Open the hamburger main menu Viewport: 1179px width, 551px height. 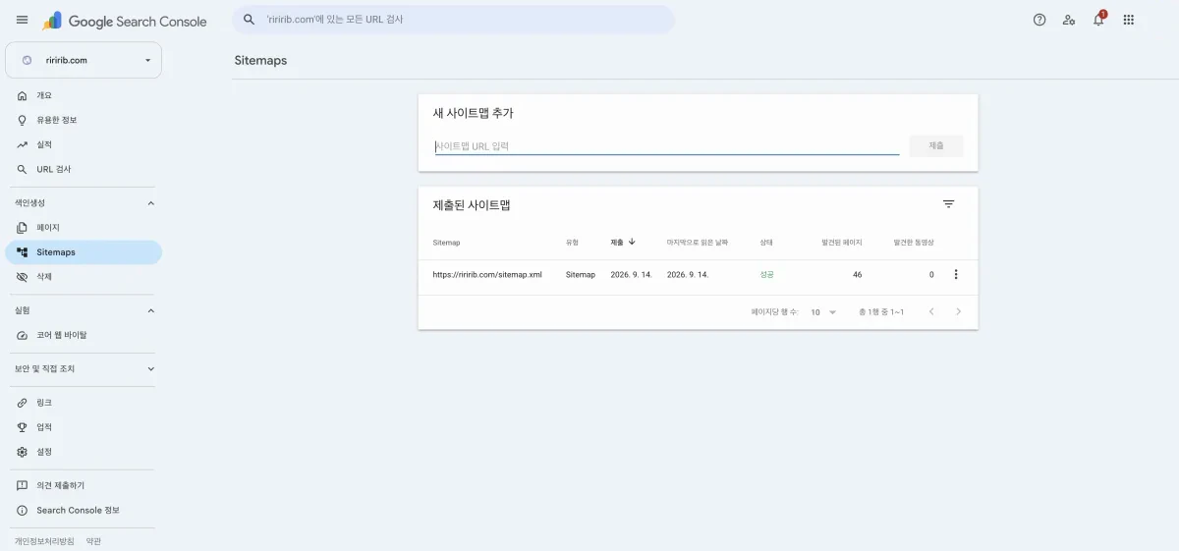click(x=22, y=20)
